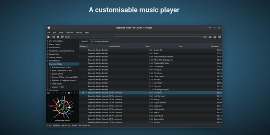Select The Best of Depeche Mode album

[x=65, y=80]
